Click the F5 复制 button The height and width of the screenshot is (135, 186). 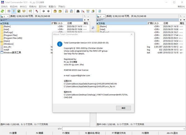coord(66,133)
